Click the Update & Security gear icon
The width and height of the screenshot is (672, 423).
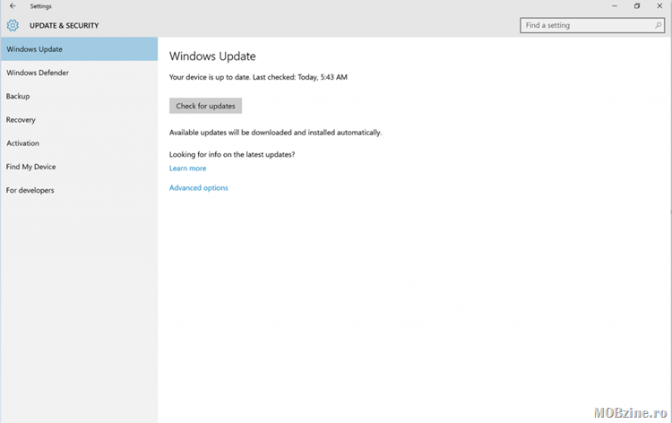13,25
